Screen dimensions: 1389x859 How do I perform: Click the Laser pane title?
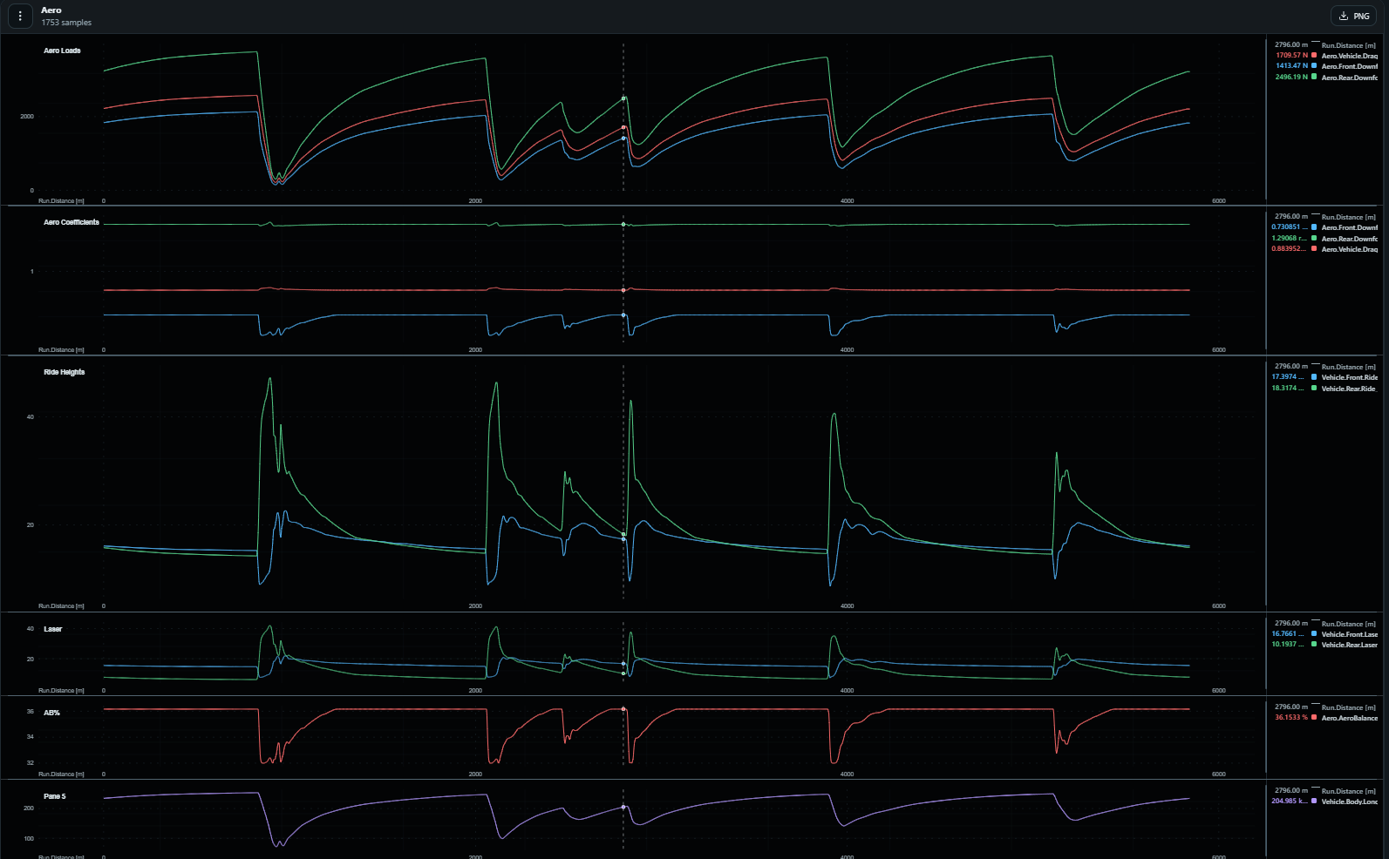click(53, 629)
